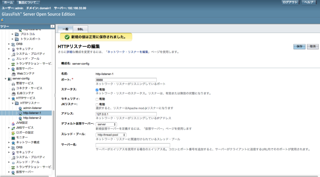Image resolution: width=320 pixels, height=177 pixels.
Task: Enable the JKリスナー 有効 checkbox
Action: pos(97,104)
